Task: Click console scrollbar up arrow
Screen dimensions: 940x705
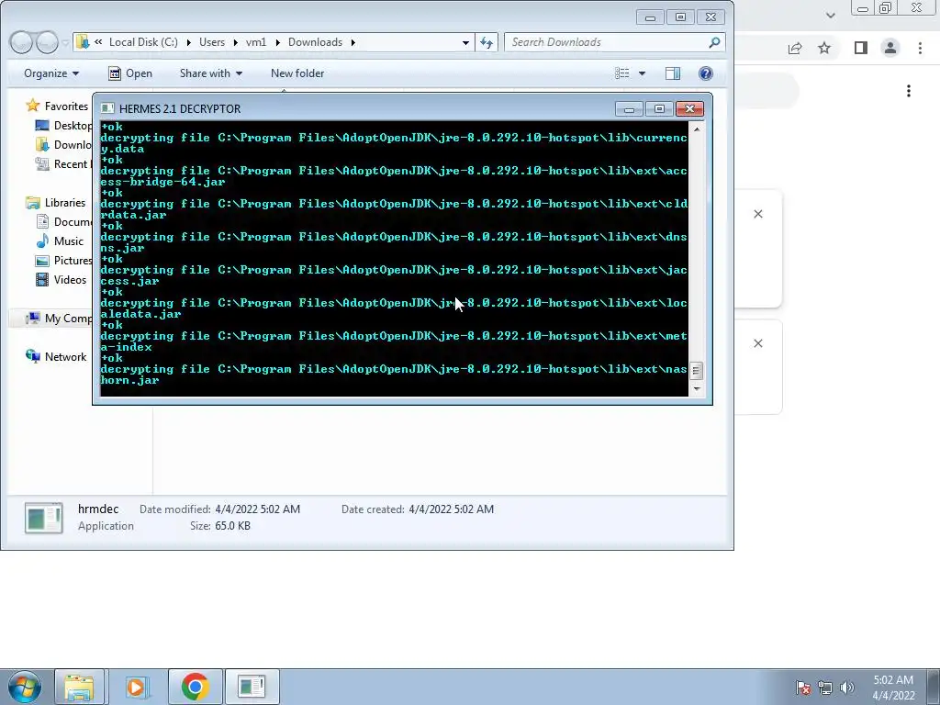Action: point(697,129)
